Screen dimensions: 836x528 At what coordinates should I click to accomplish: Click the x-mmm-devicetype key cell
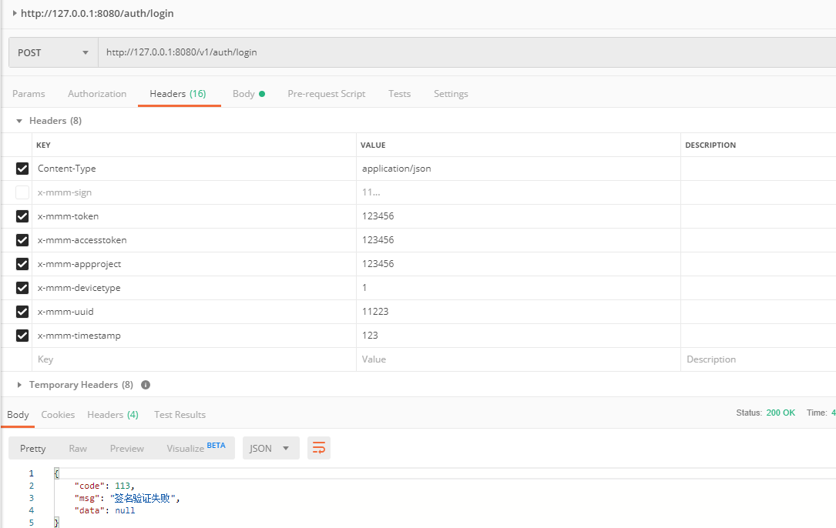coord(194,288)
